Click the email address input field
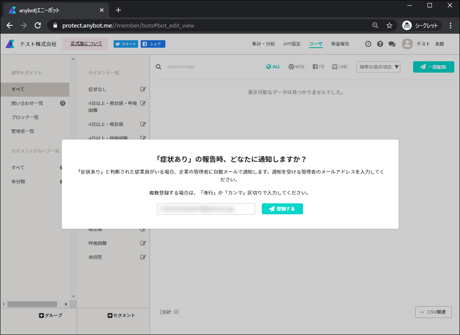The width and height of the screenshot is (460, 335). point(206,209)
